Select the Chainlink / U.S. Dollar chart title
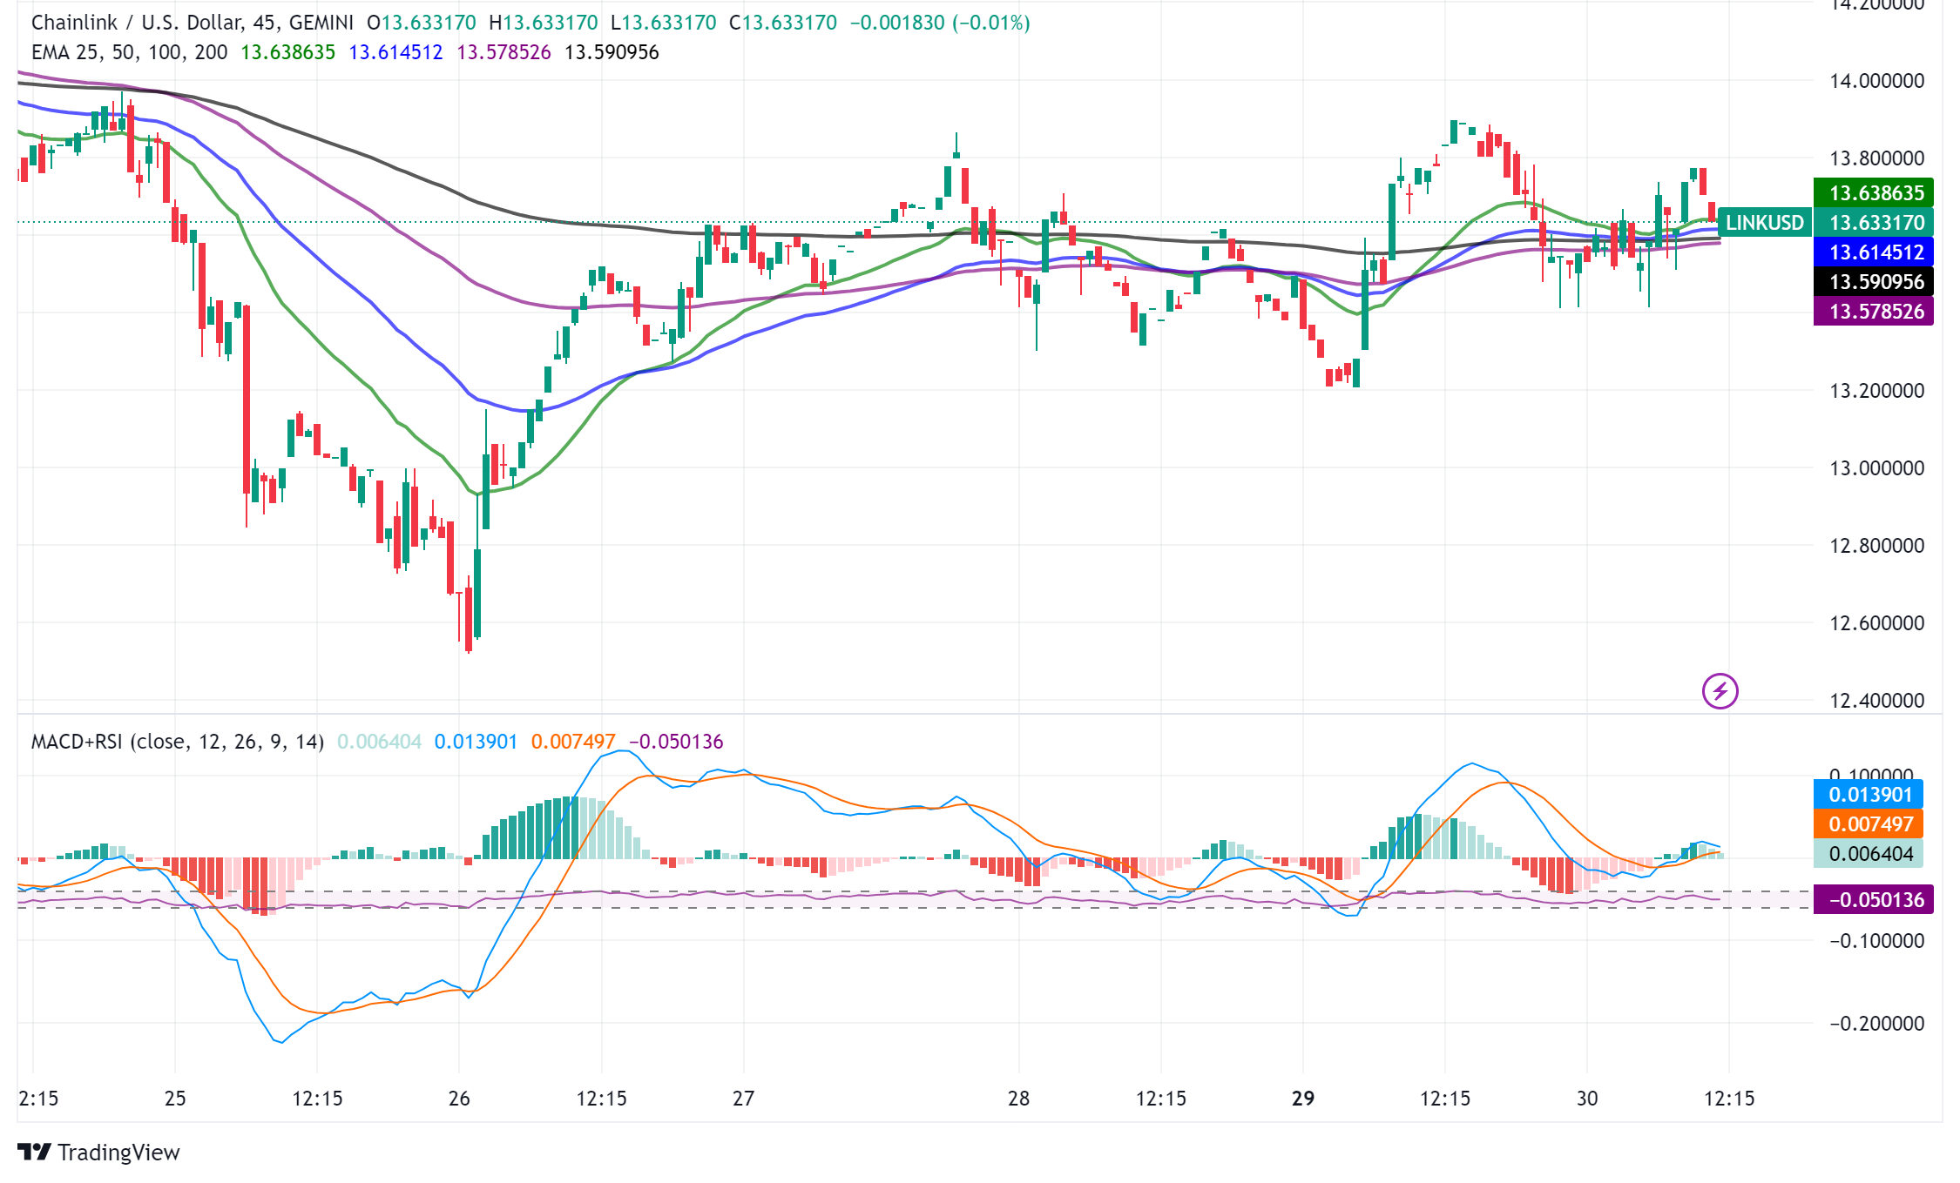 click(193, 23)
